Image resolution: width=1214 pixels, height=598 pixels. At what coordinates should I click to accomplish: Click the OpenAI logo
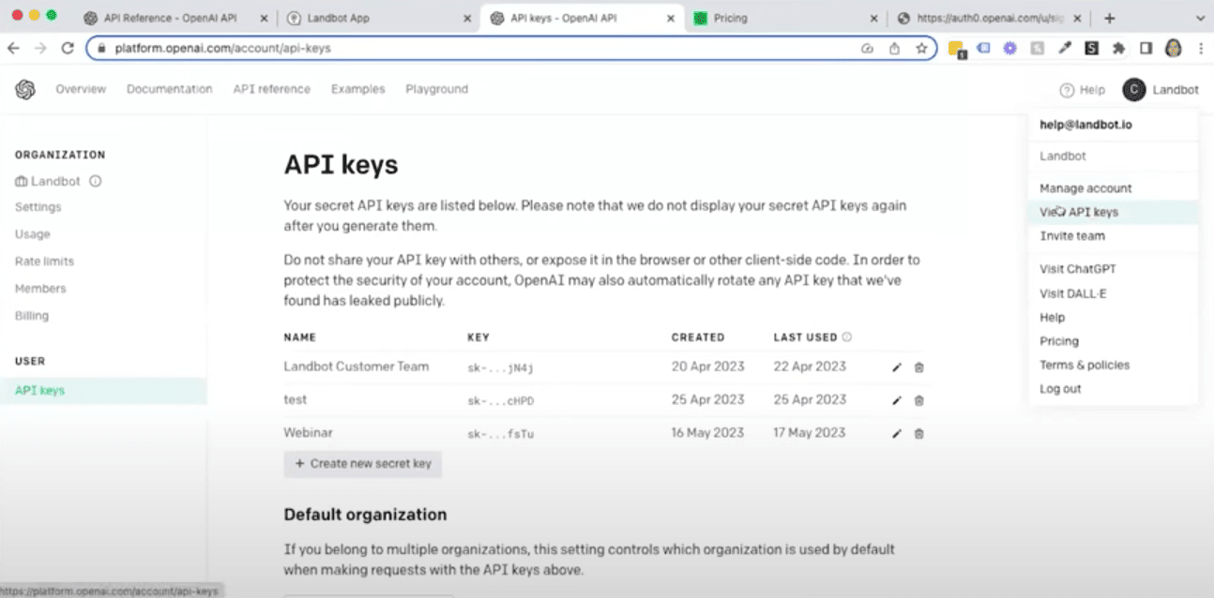point(24,89)
